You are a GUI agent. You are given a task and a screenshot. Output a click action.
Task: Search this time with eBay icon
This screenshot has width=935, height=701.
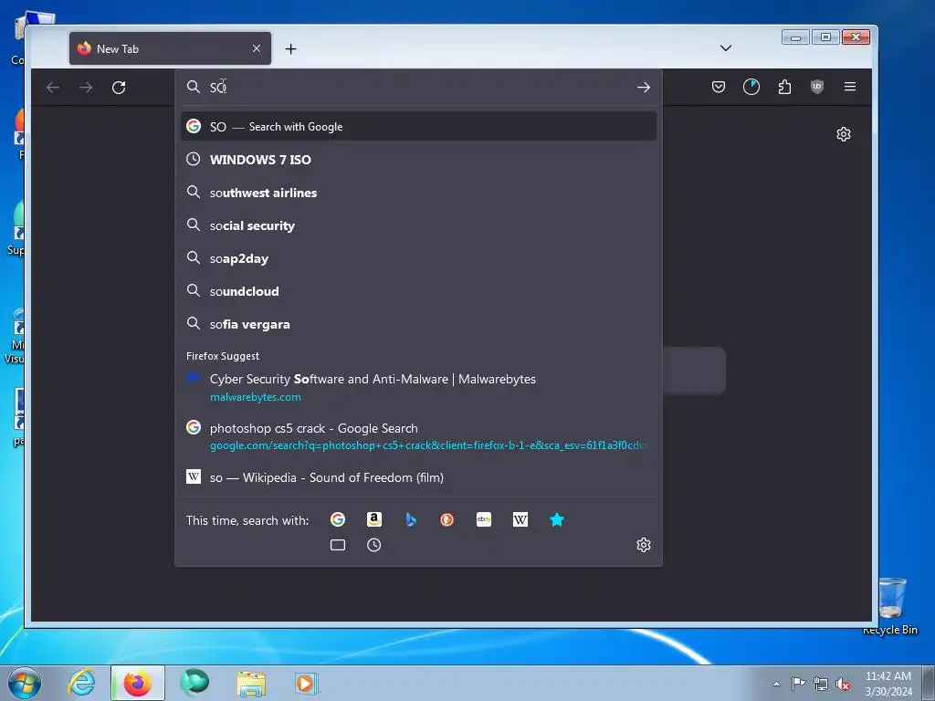(484, 519)
